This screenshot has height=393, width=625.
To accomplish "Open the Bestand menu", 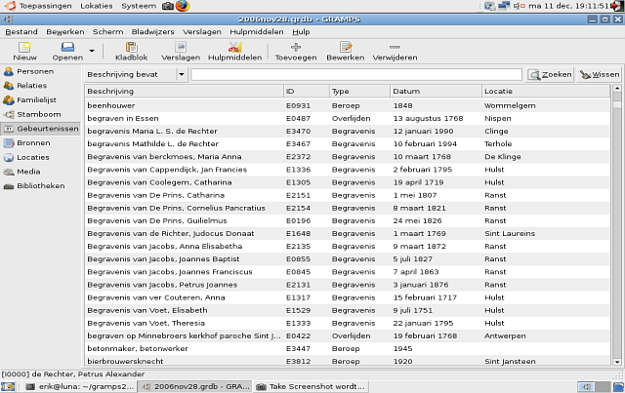I will [21, 32].
